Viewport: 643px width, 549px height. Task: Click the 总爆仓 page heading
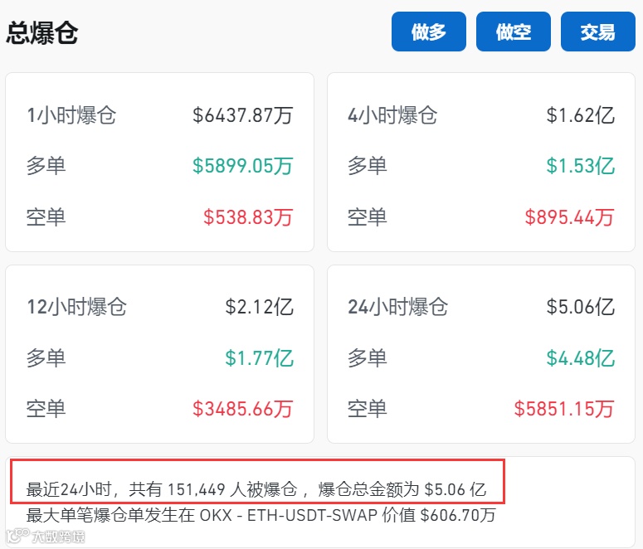click(41, 32)
